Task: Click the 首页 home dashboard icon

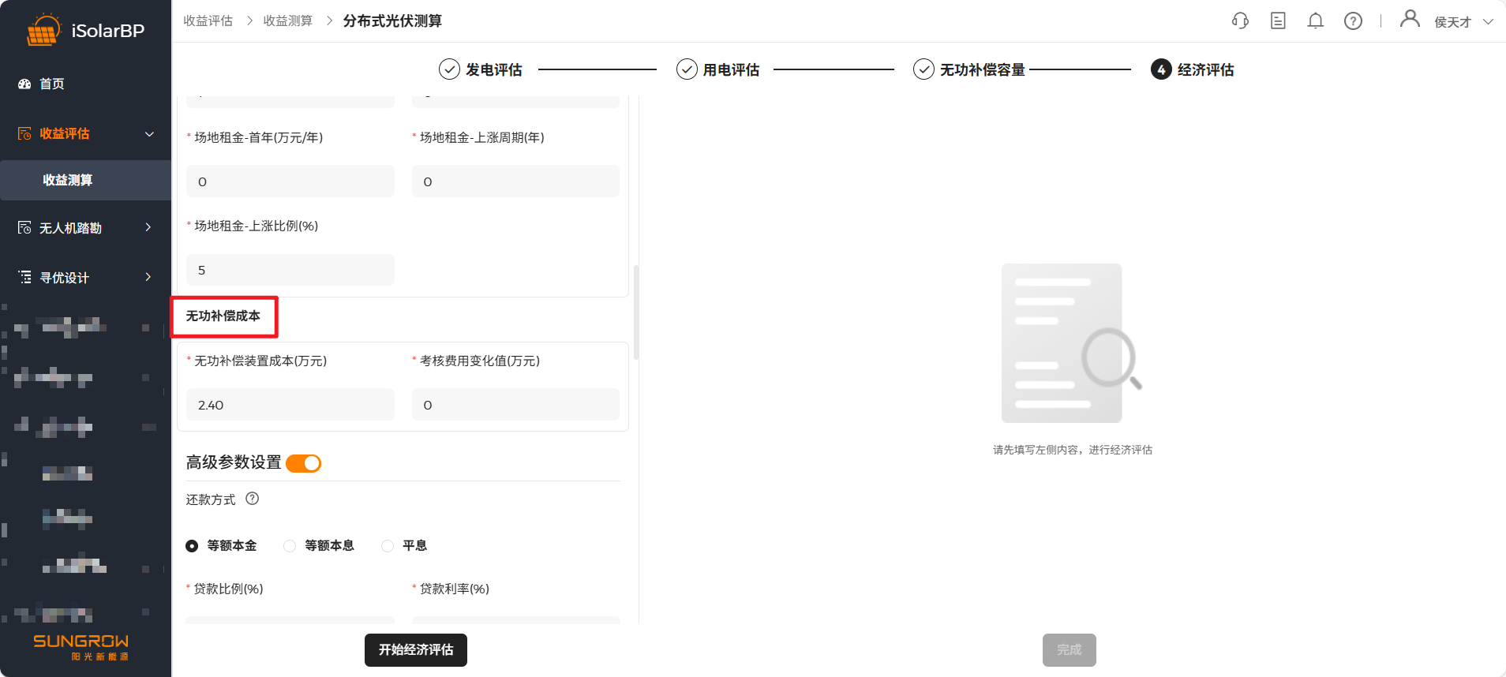Action: pyautogui.click(x=24, y=84)
